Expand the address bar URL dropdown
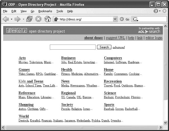This screenshot has width=169, height=131. point(115,19)
